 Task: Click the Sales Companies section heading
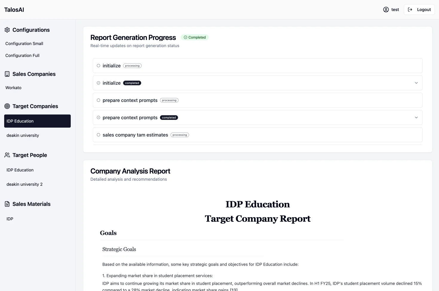click(x=34, y=74)
